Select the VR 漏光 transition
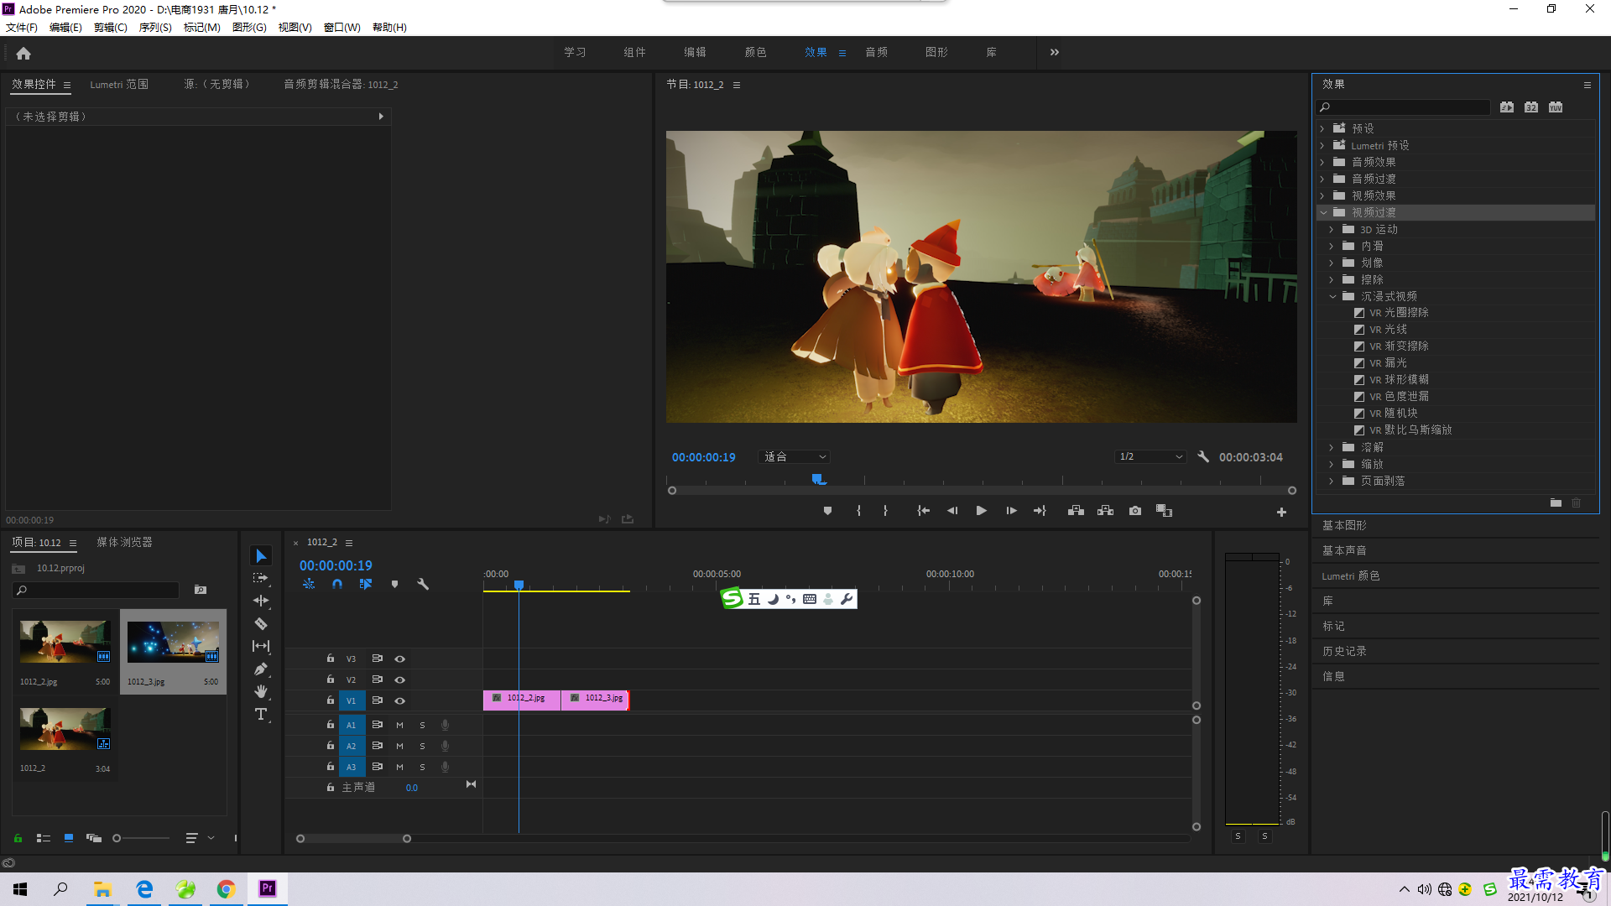The height and width of the screenshot is (906, 1611). 1388,362
